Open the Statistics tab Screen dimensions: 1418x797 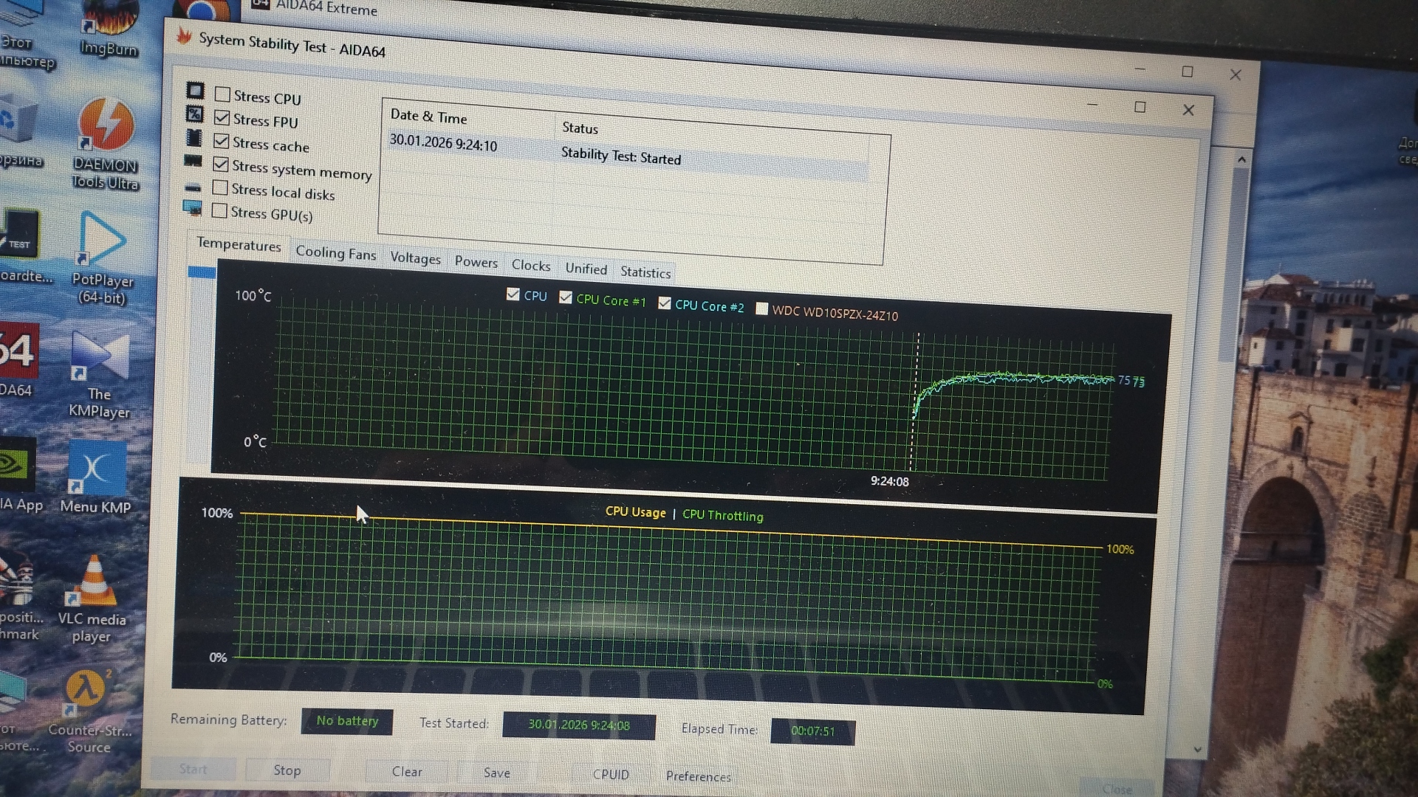coord(645,272)
